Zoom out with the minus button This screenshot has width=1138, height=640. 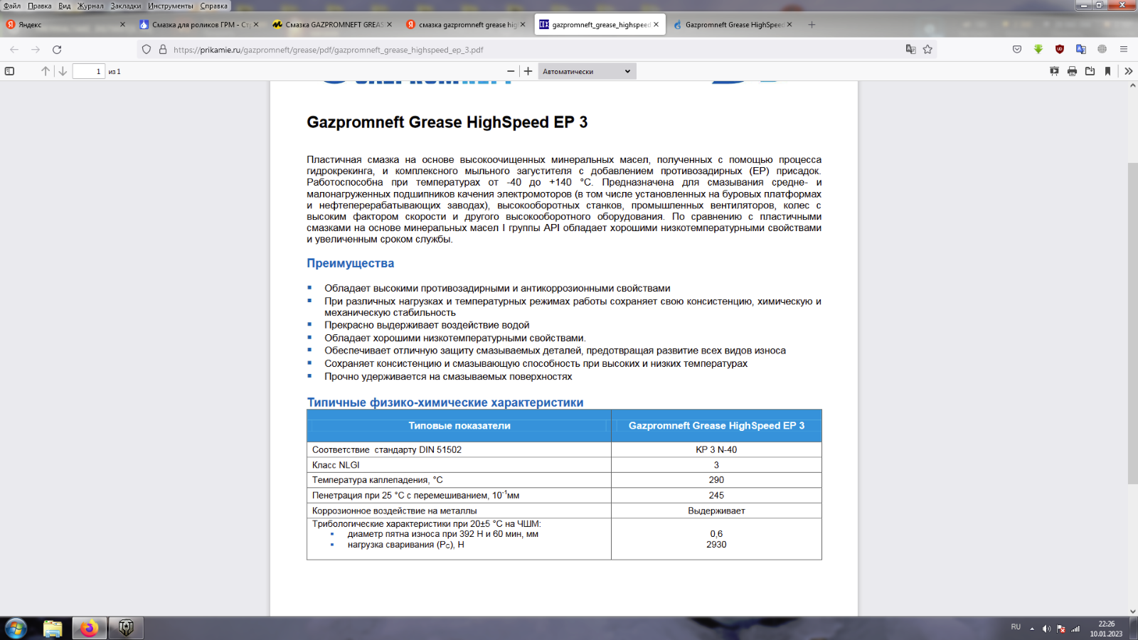(511, 71)
